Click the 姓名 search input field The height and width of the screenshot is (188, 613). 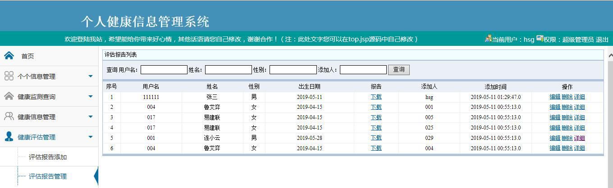[229, 70]
